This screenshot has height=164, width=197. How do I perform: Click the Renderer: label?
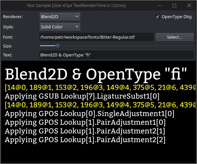click(x=13, y=17)
